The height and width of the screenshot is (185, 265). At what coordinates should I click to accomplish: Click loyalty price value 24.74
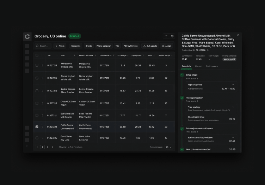[x=138, y=91]
